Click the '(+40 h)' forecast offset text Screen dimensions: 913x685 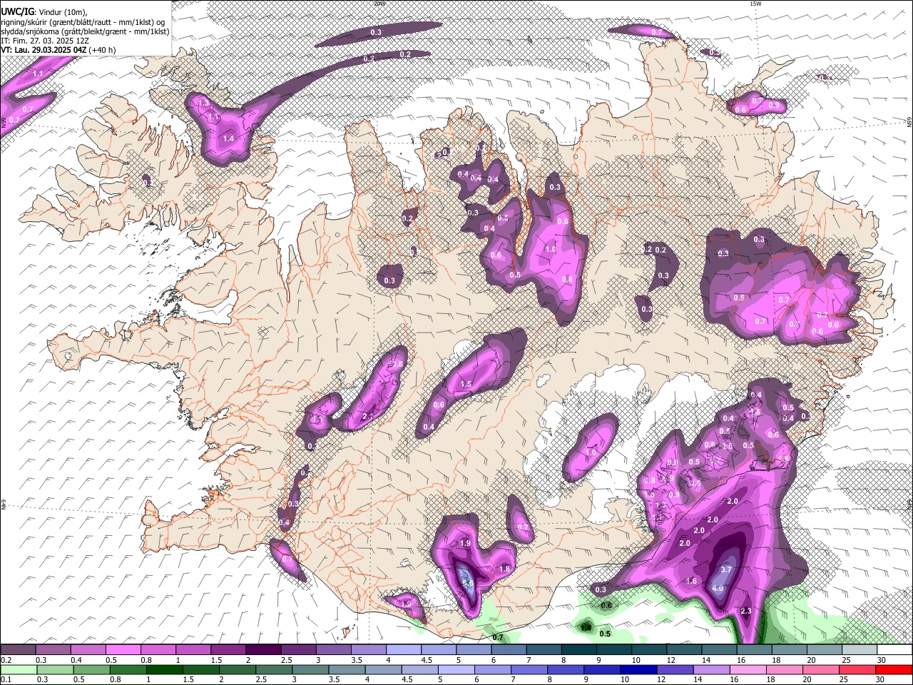point(103,50)
